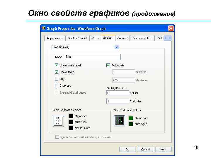The image size is (211, 158).
Task: Toggle the Autoscale checkbox
Action: [x=108, y=65]
